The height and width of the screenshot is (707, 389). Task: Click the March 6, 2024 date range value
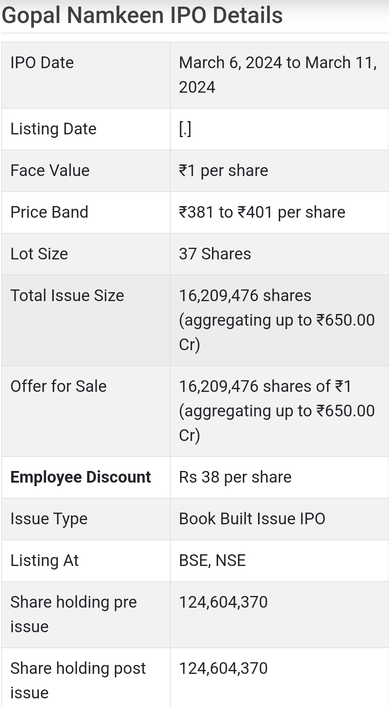[278, 75]
